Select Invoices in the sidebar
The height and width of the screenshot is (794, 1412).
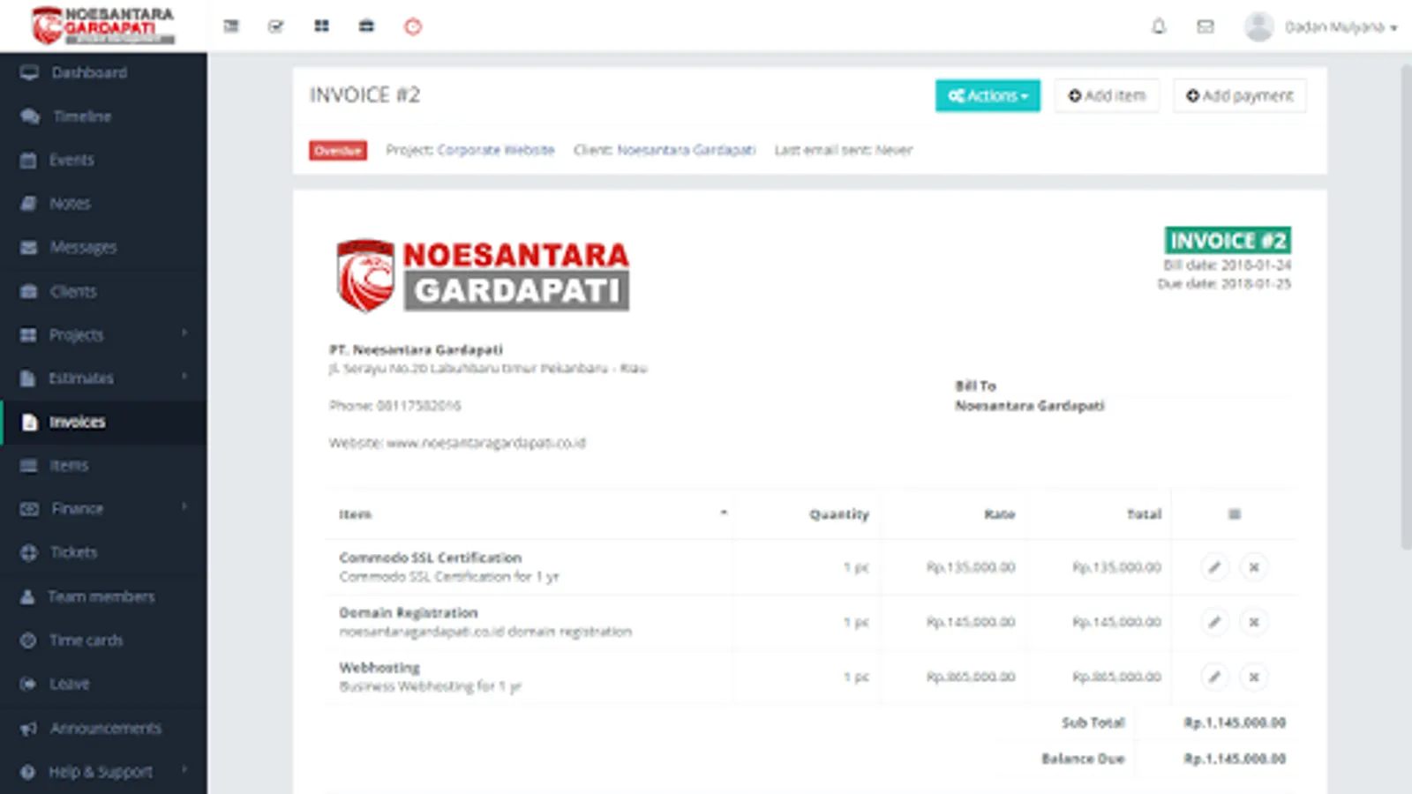(x=103, y=422)
